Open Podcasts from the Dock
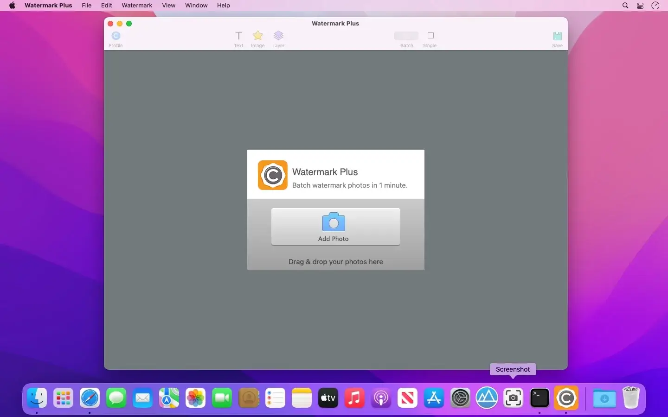Screen dimensions: 668x417 [x=381, y=398]
